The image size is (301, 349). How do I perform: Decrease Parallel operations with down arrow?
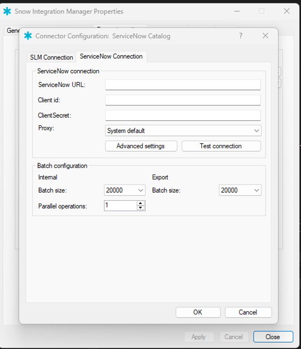[x=140, y=208]
